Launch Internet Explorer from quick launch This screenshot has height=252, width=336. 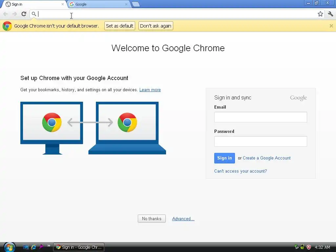[x=33, y=247]
